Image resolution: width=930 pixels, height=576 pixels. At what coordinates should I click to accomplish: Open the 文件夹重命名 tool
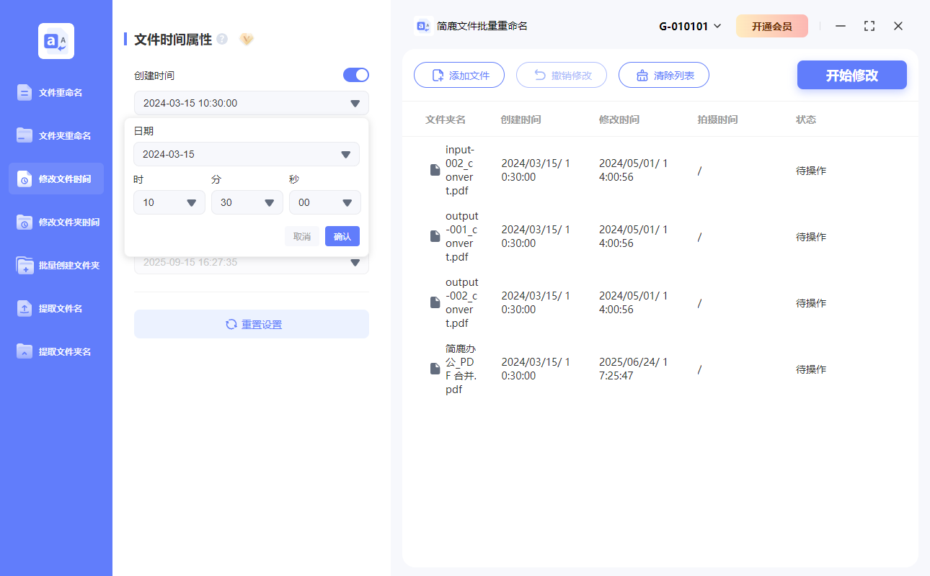[x=26, y=135]
